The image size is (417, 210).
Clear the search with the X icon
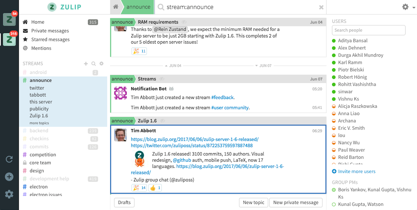click(x=321, y=7)
